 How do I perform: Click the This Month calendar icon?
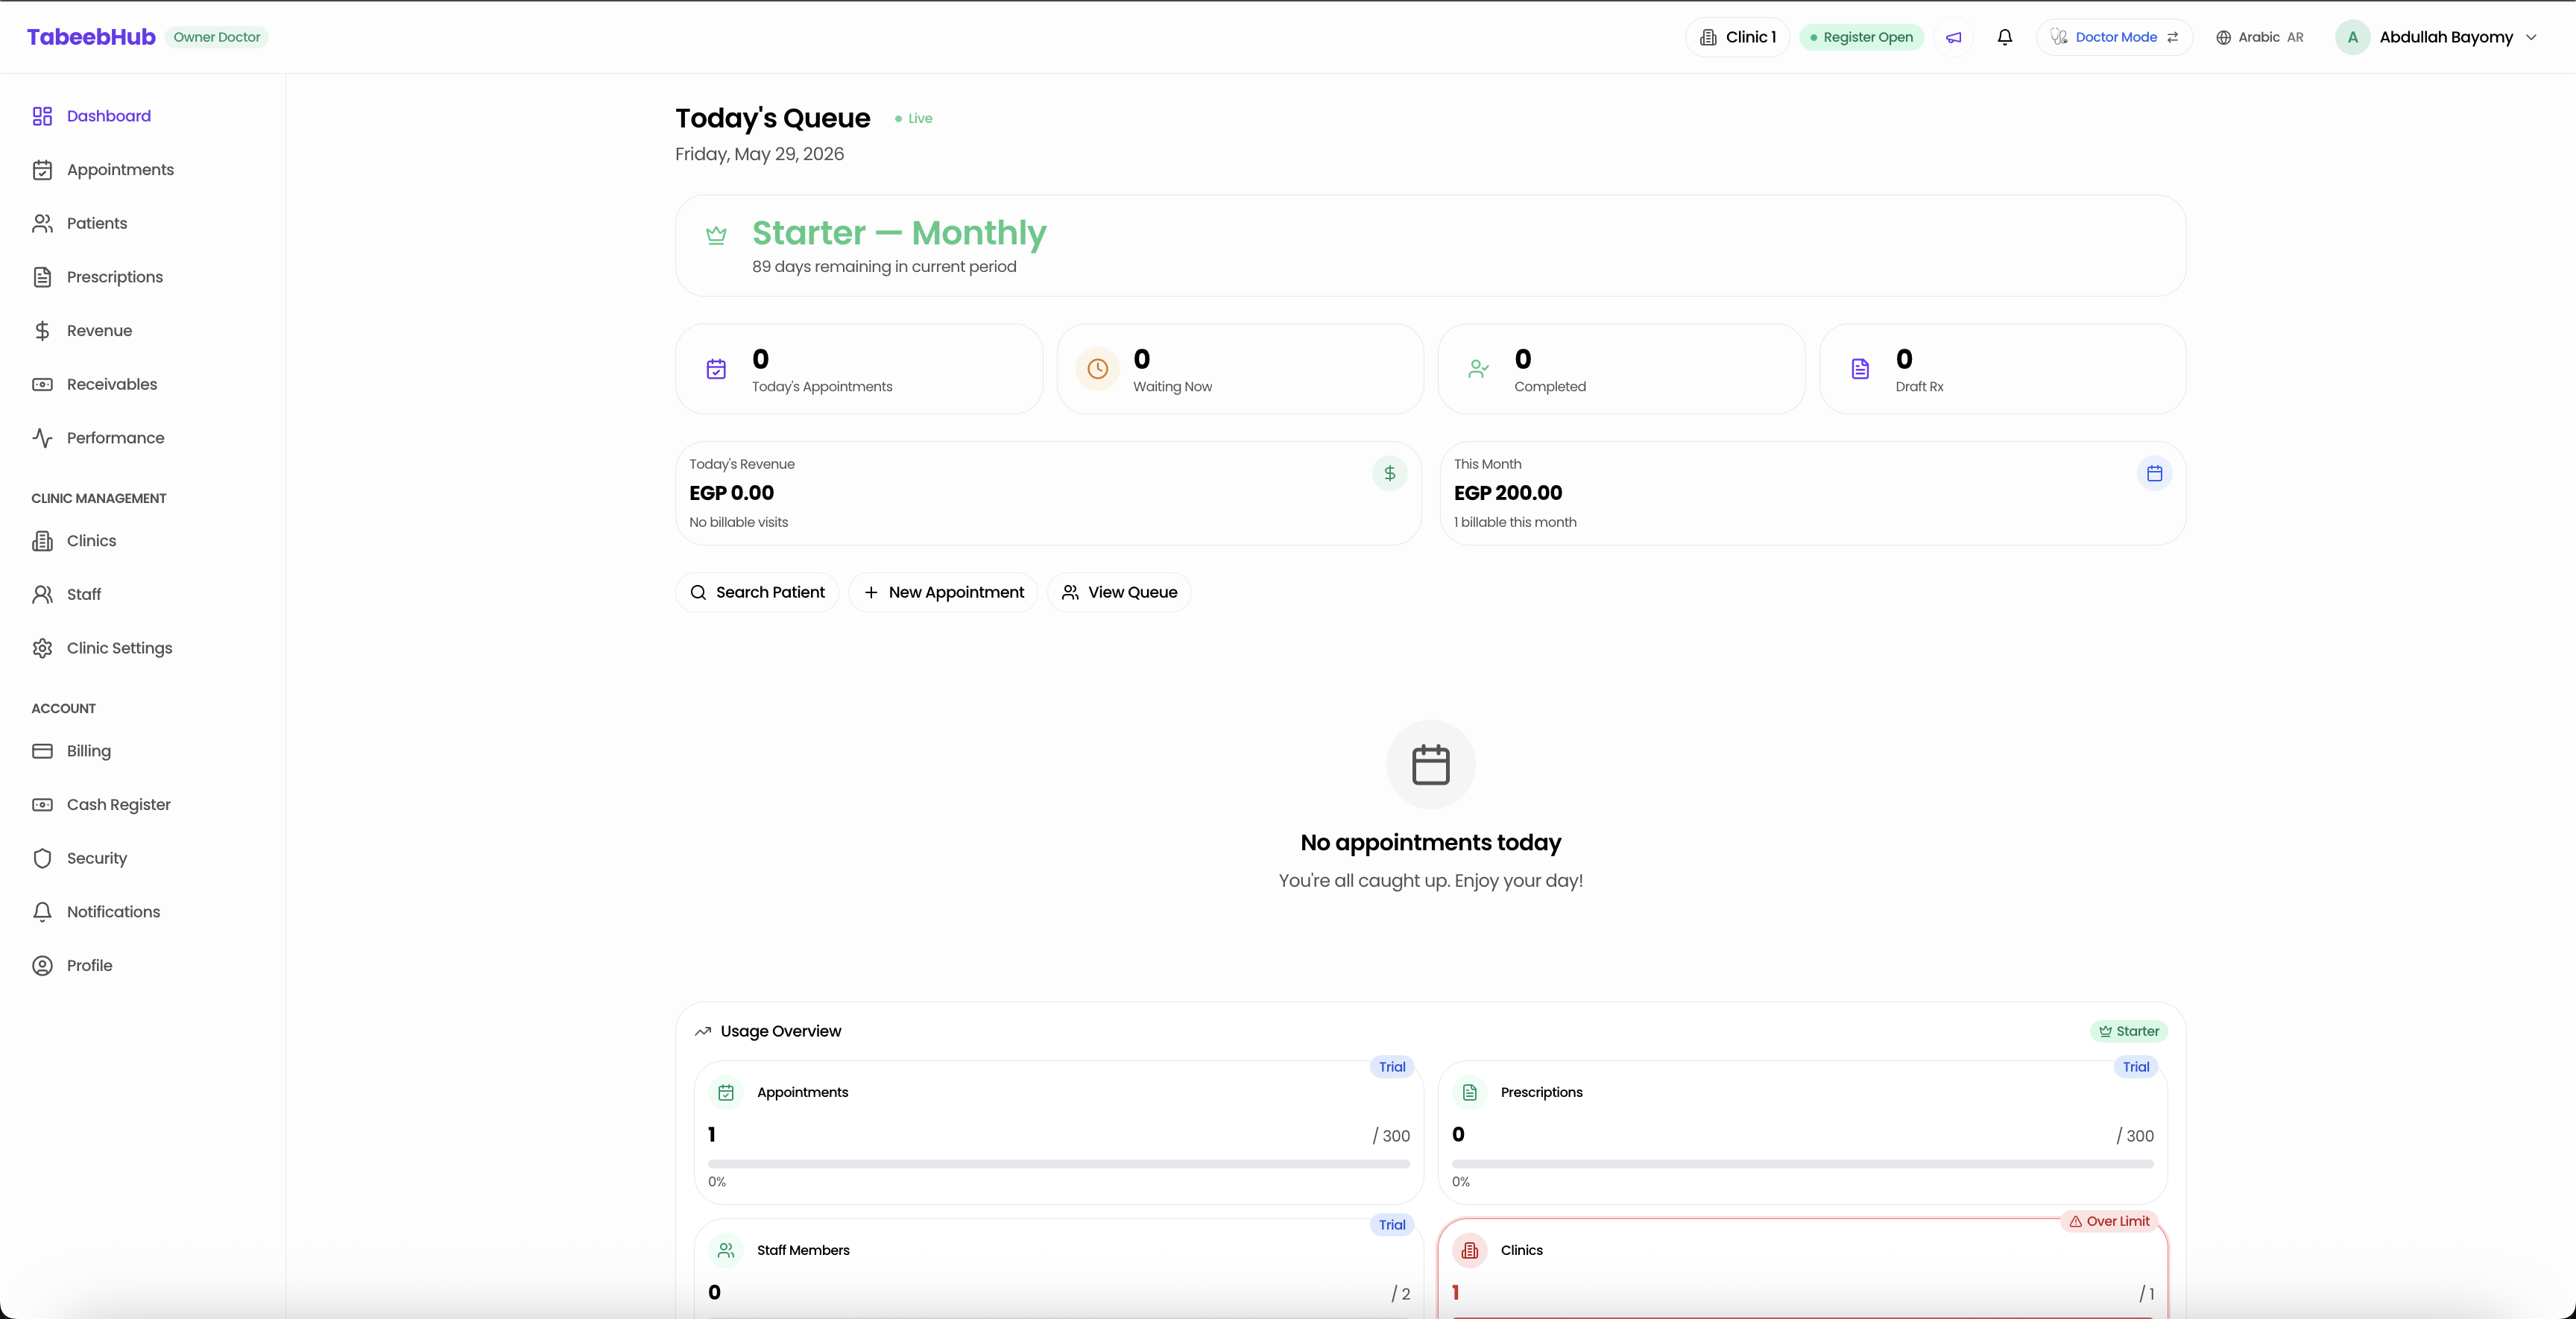(2154, 473)
